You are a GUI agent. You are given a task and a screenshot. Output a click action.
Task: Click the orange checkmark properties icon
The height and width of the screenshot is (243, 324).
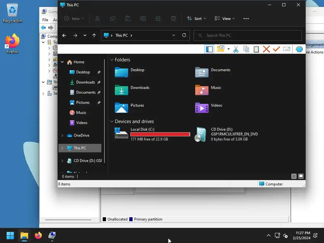276,49
